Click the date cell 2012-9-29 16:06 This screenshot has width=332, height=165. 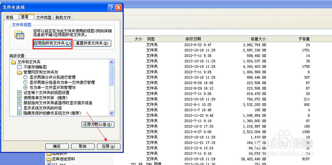[x=199, y=83]
